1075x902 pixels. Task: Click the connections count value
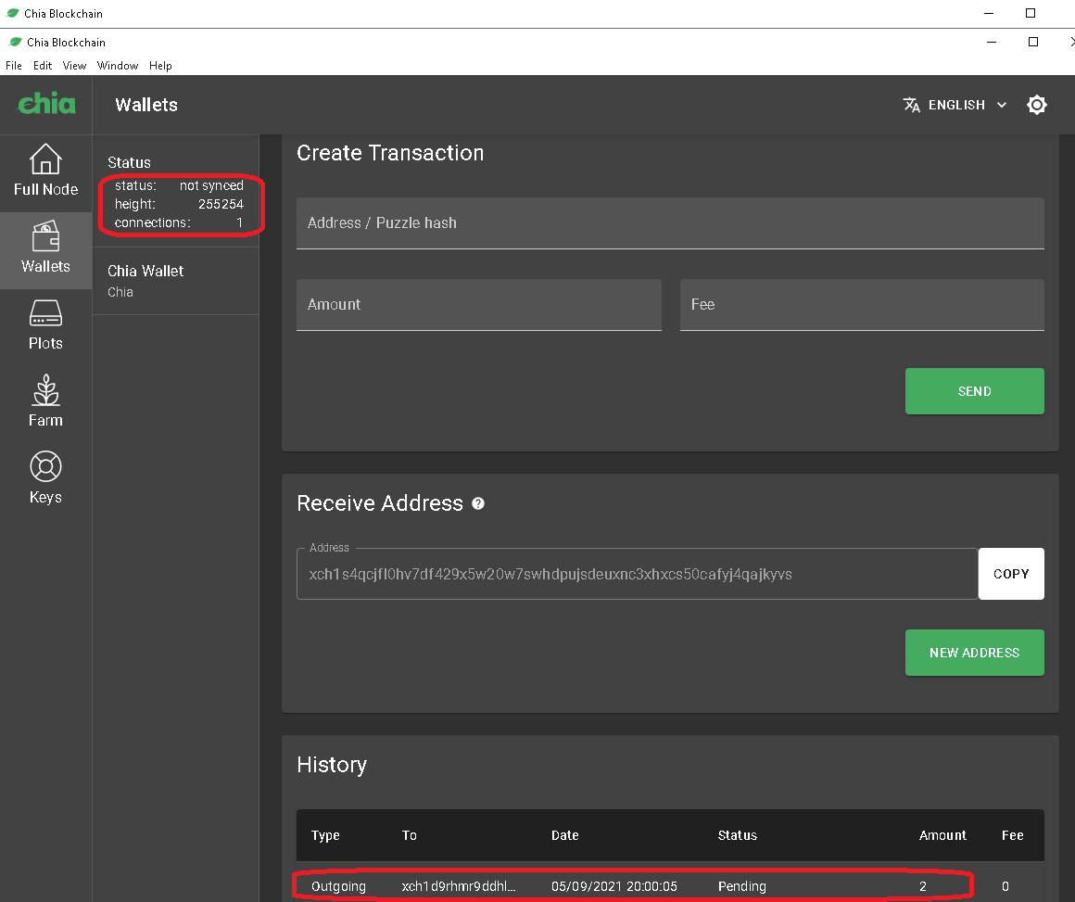pyautogui.click(x=239, y=222)
